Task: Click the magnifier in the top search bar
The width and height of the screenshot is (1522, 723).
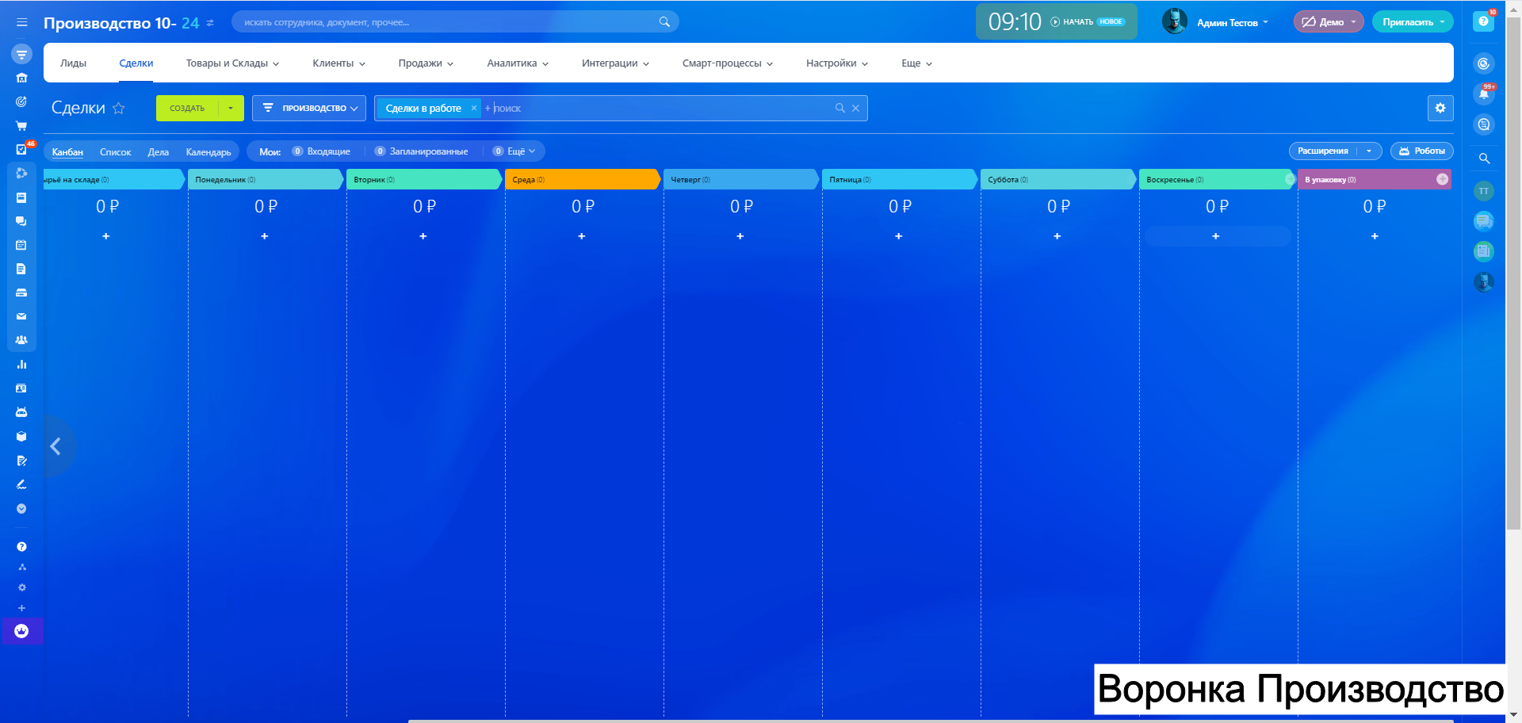Action: pos(664,22)
